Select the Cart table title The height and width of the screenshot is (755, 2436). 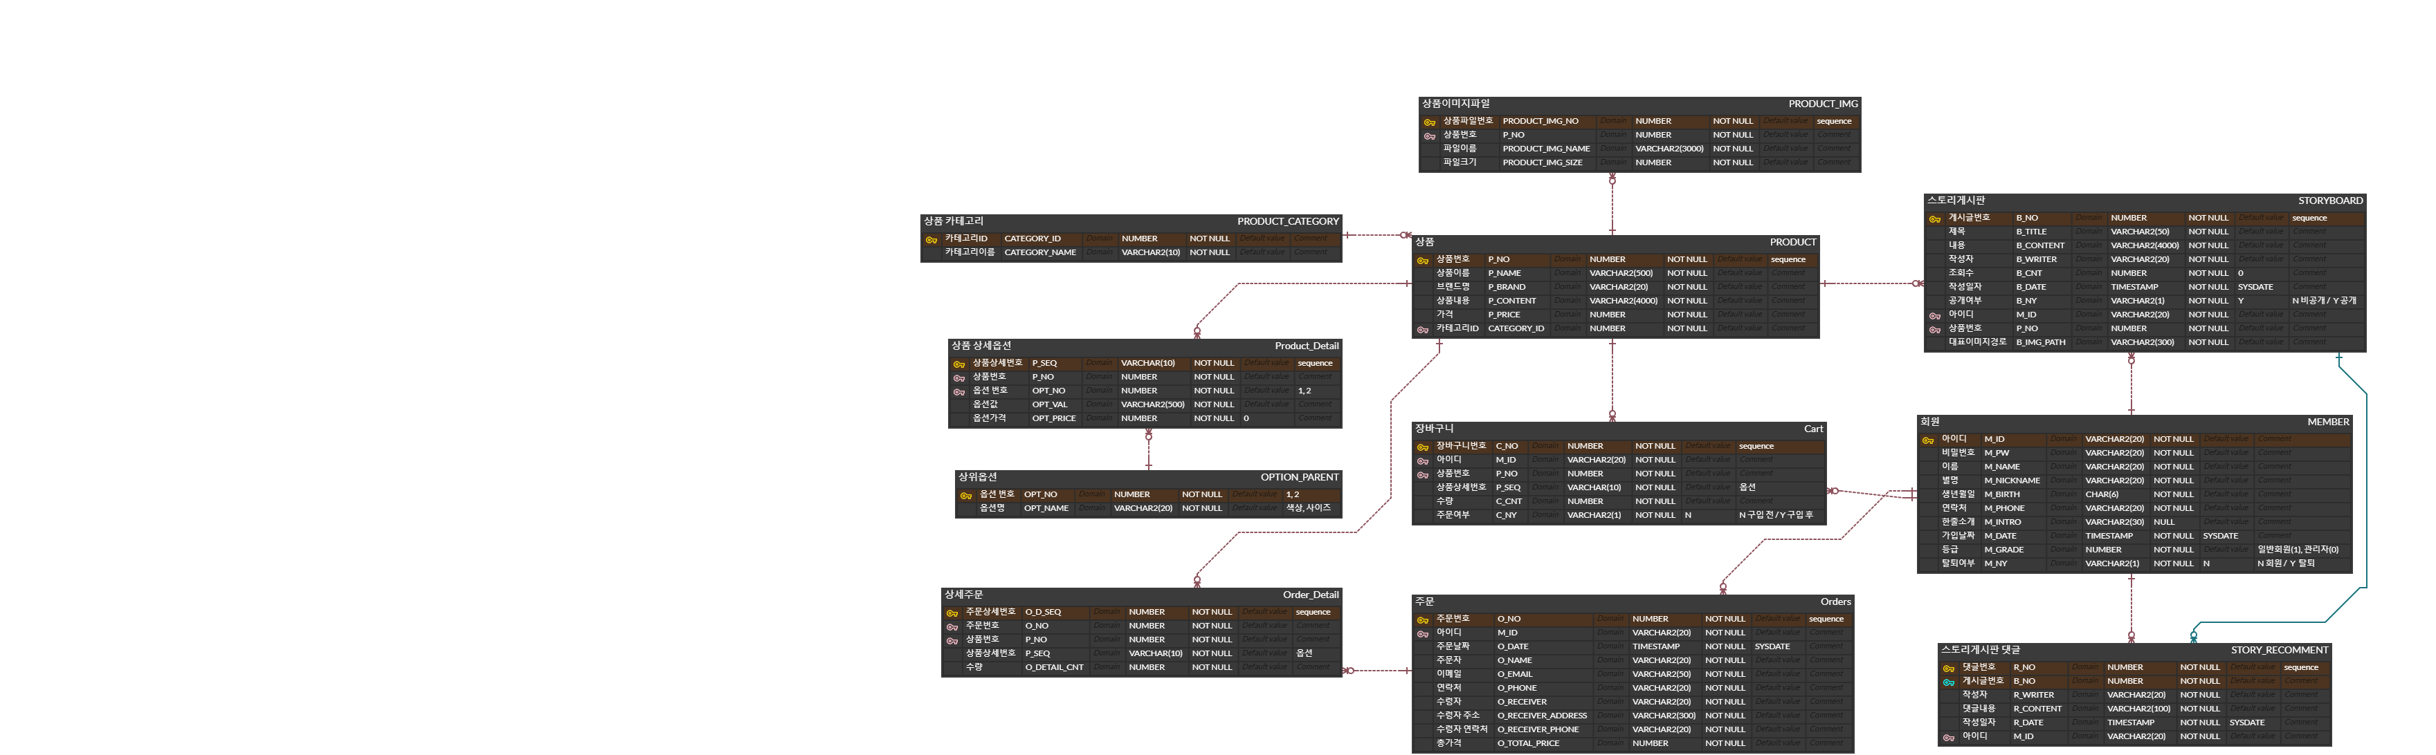[1813, 429]
